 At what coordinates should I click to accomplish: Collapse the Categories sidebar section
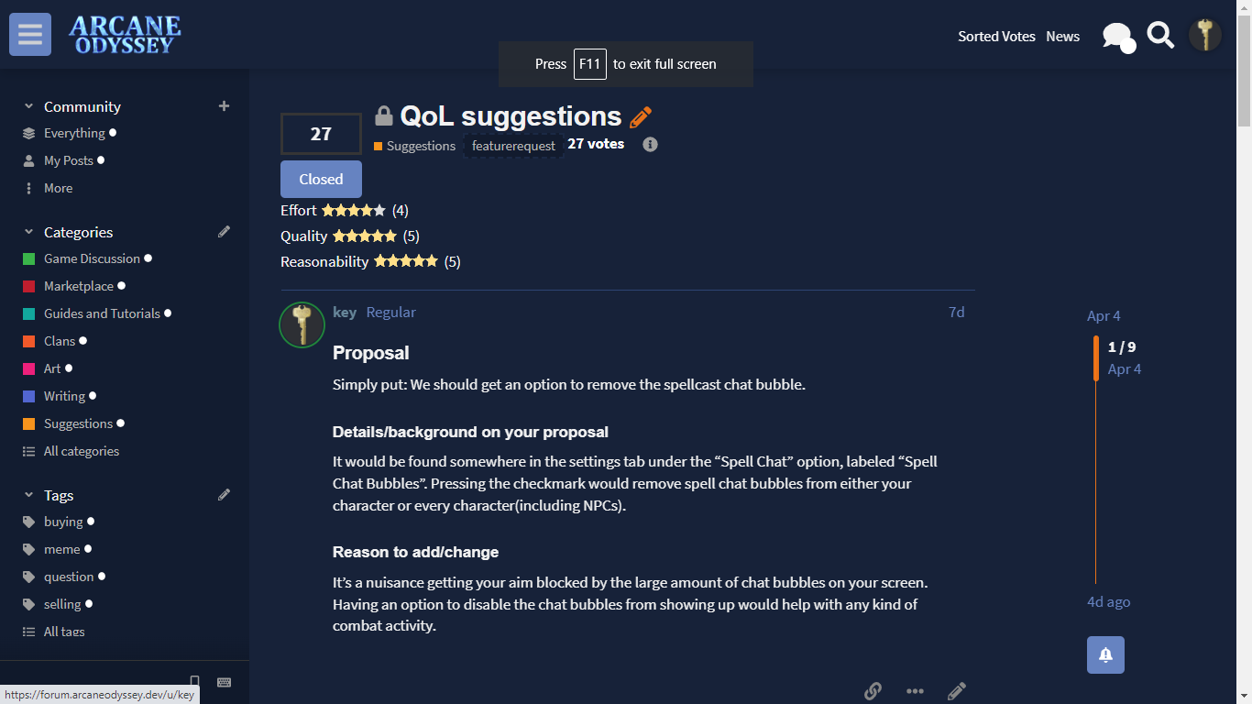28,232
